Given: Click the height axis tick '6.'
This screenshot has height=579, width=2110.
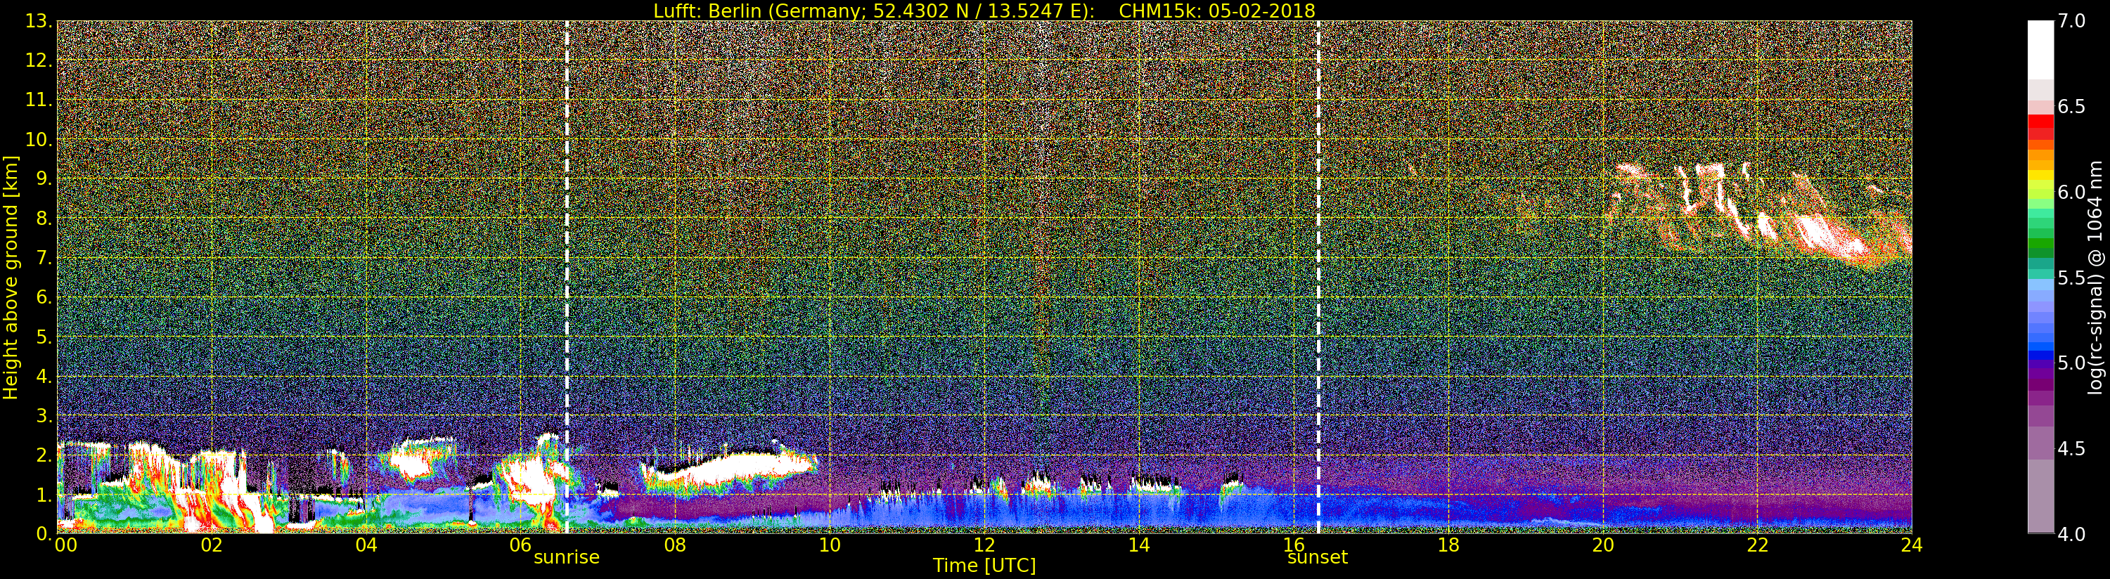Looking at the screenshot, I should [43, 297].
